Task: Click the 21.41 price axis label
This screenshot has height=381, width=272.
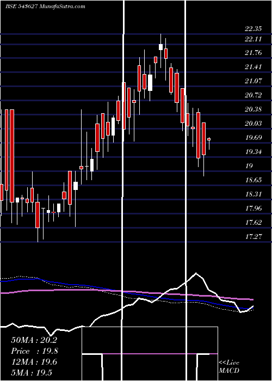Action: pos(254,67)
